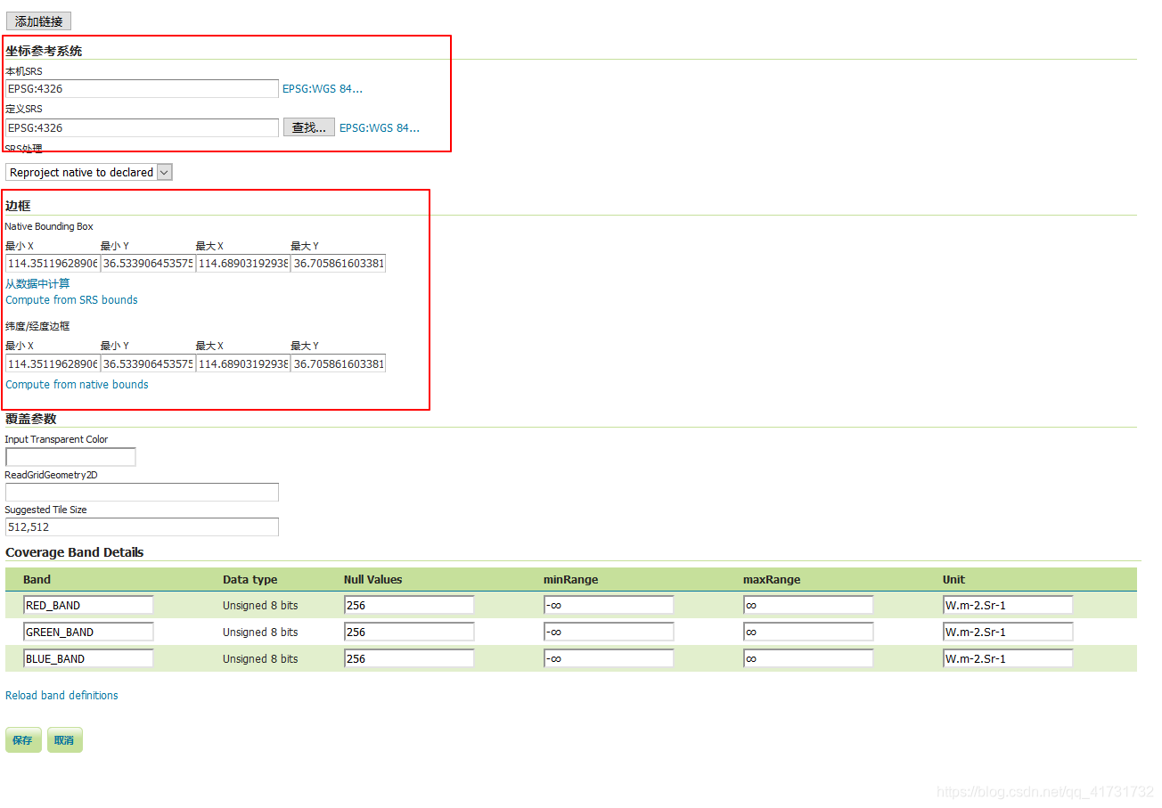Click the '坐标参考系统' section heading
This screenshot has height=808, width=1162.
tap(44, 51)
